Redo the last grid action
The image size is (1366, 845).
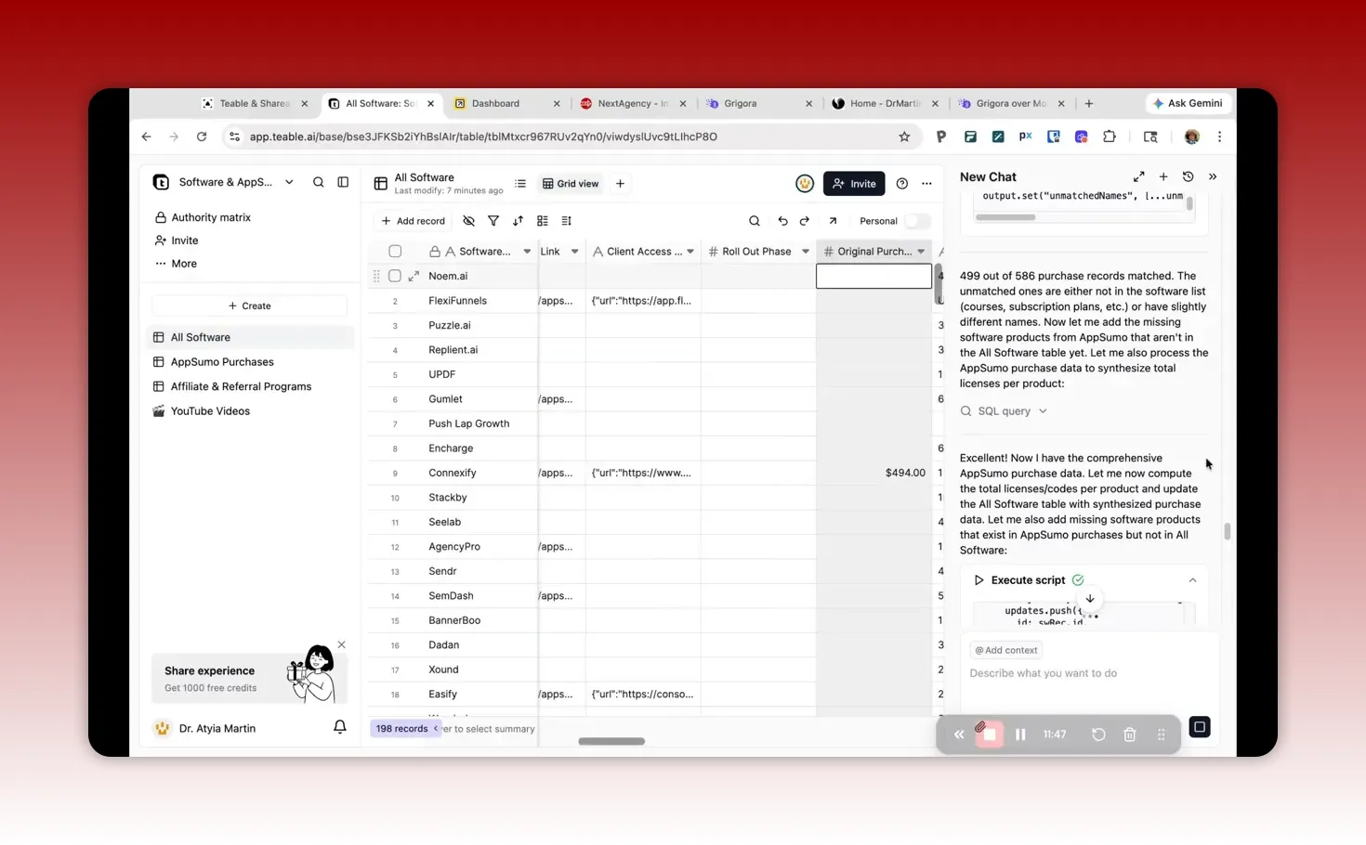pos(805,221)
